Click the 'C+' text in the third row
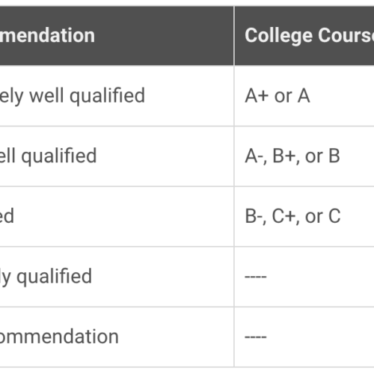Image resolution: width=374 pixels, height=374 pixels. [x=283, y=216]
